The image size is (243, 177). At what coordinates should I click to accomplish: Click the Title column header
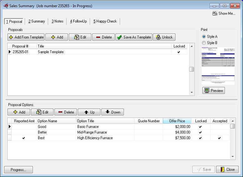(104, 46)
